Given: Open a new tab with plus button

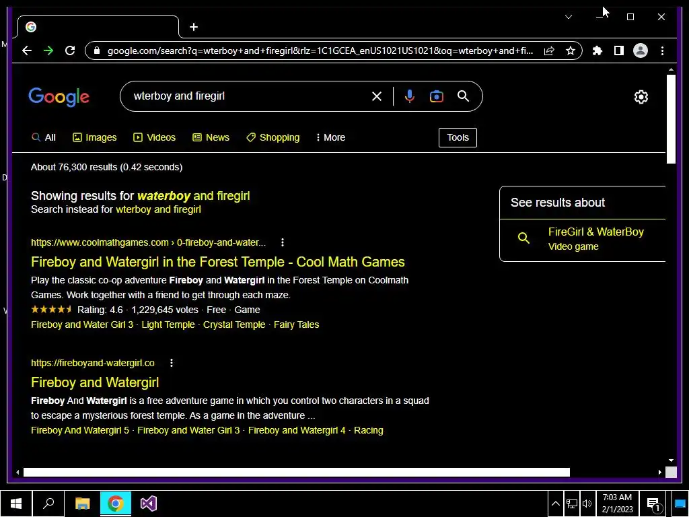Looking at the screenshot, I should 194,27.
